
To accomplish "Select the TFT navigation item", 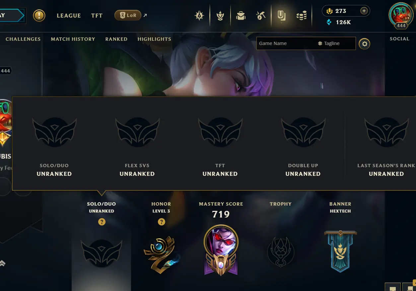I will [x=97, y=16].
